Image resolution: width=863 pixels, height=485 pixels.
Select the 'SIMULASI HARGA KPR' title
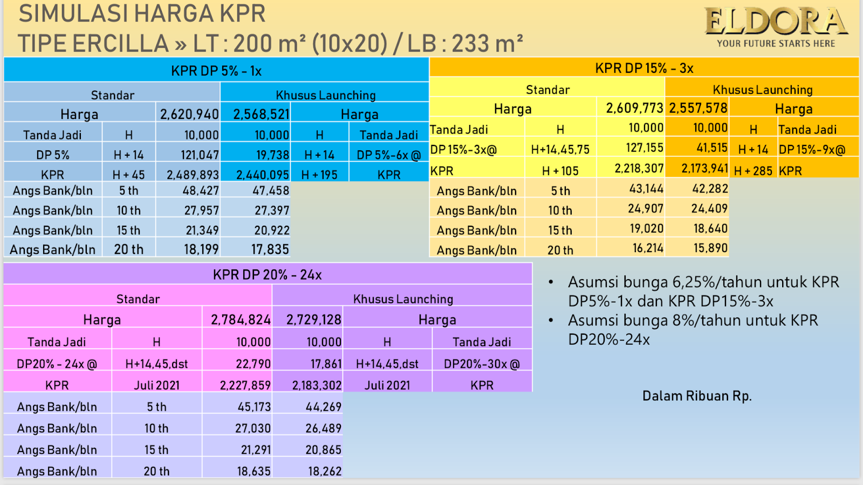[142, 14]
